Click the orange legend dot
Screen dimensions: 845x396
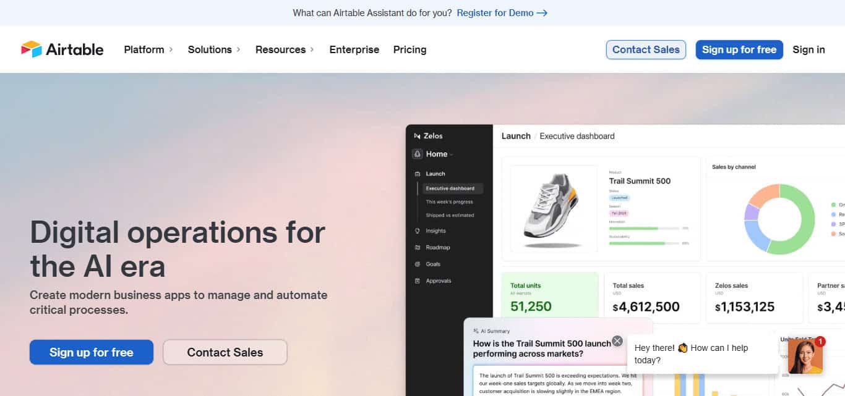pos(833,234)
